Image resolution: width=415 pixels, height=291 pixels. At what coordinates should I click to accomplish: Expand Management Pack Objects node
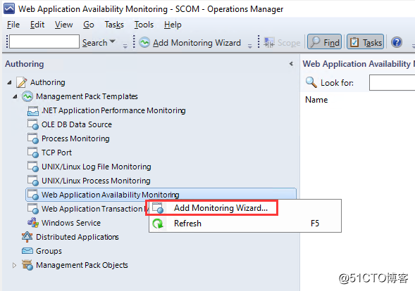point(14,265)
